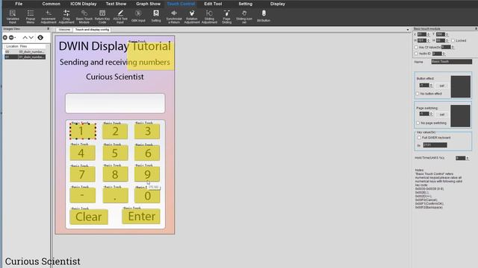Click the Button effect set button
Image resolution: width=478 pixels, height=268 pixels.
441,86
